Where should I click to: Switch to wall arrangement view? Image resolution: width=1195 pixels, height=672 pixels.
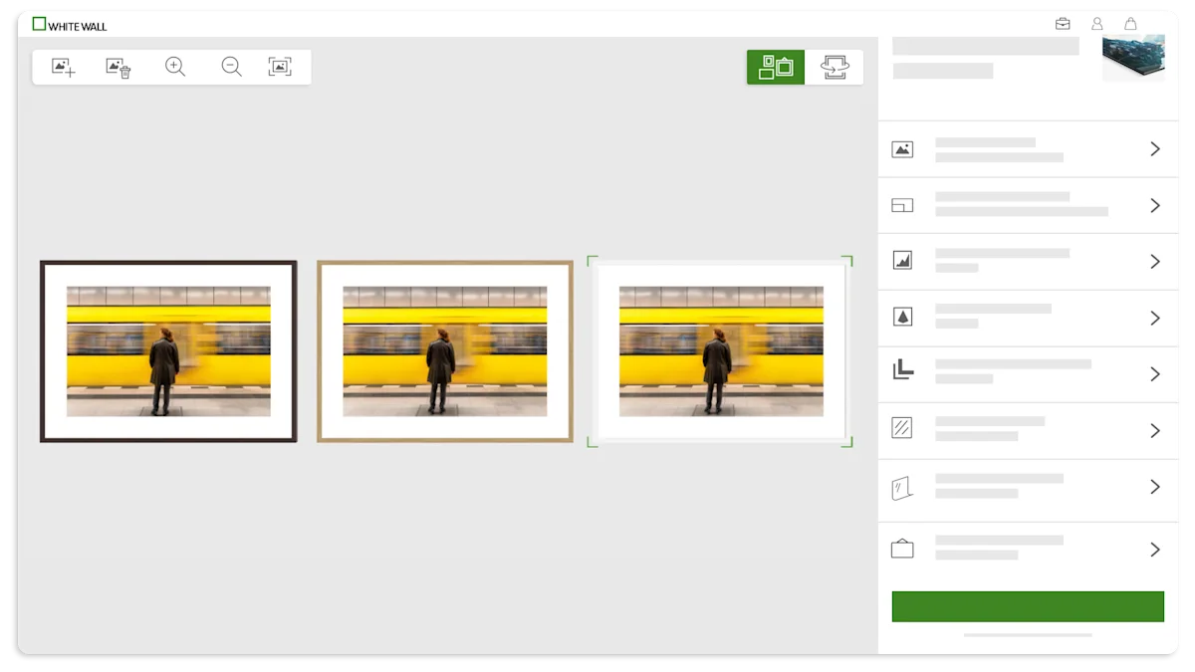[x=776, y=67]
